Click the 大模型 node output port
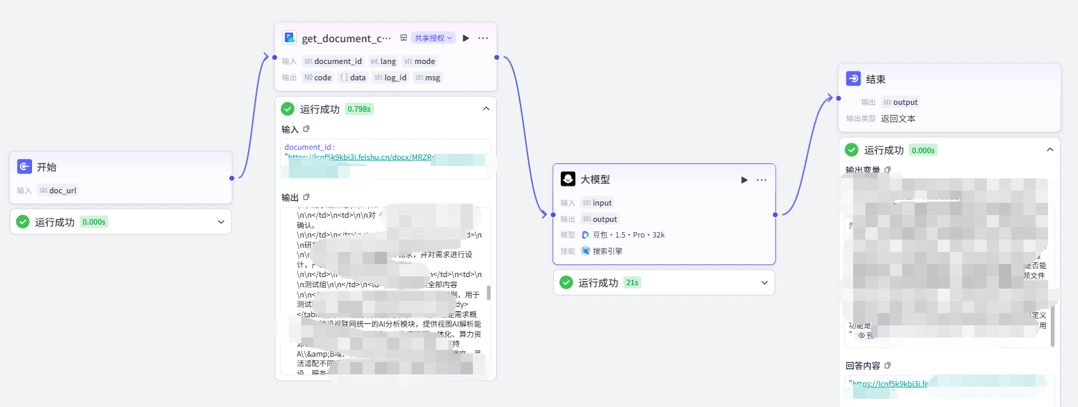 [775, 215]
